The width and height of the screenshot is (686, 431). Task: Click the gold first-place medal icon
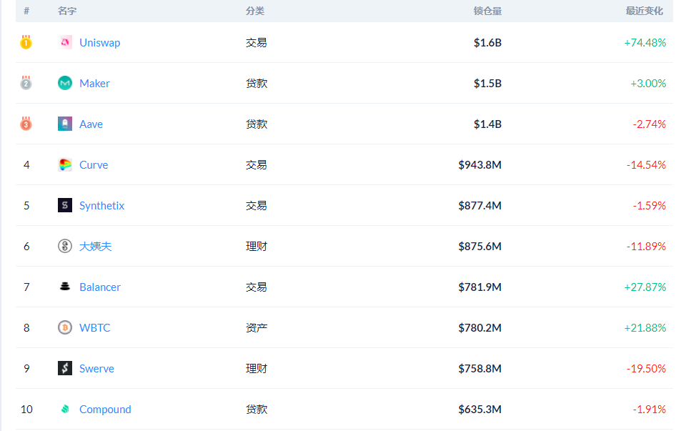coord(26,42)
